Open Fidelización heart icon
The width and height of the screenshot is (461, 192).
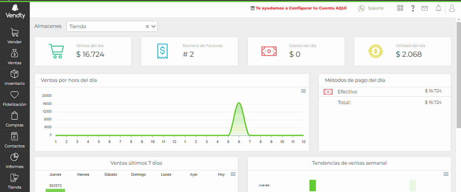pyautogui.click(x=15, y=95)
